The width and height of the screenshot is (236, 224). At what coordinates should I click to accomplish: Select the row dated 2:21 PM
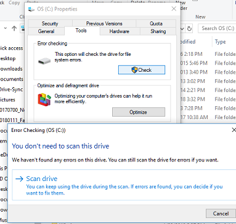pyautogui.click(x=208, y=90)
